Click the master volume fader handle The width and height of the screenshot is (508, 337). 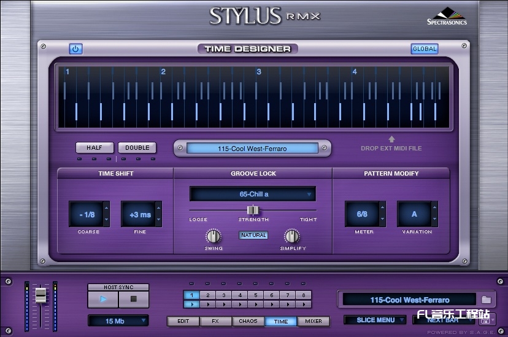41,295
